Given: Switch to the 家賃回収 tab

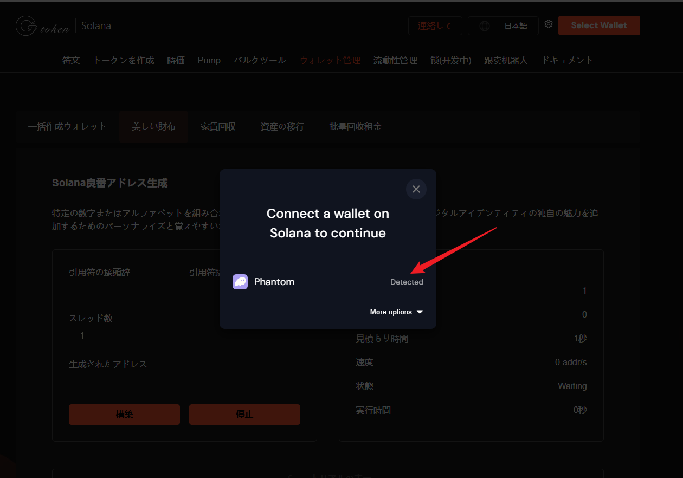Looking at the screenshot, I should click(218, 127).
